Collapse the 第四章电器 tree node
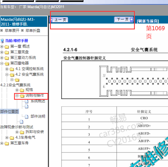The image size is (168, 167). coord(2,63)
